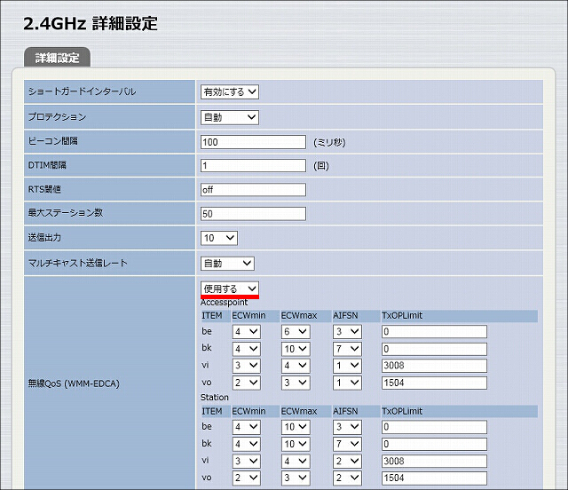The image size is (568, 490).
Task: Open Accesspoint be AIFSN dropdown
Action: 347,332
